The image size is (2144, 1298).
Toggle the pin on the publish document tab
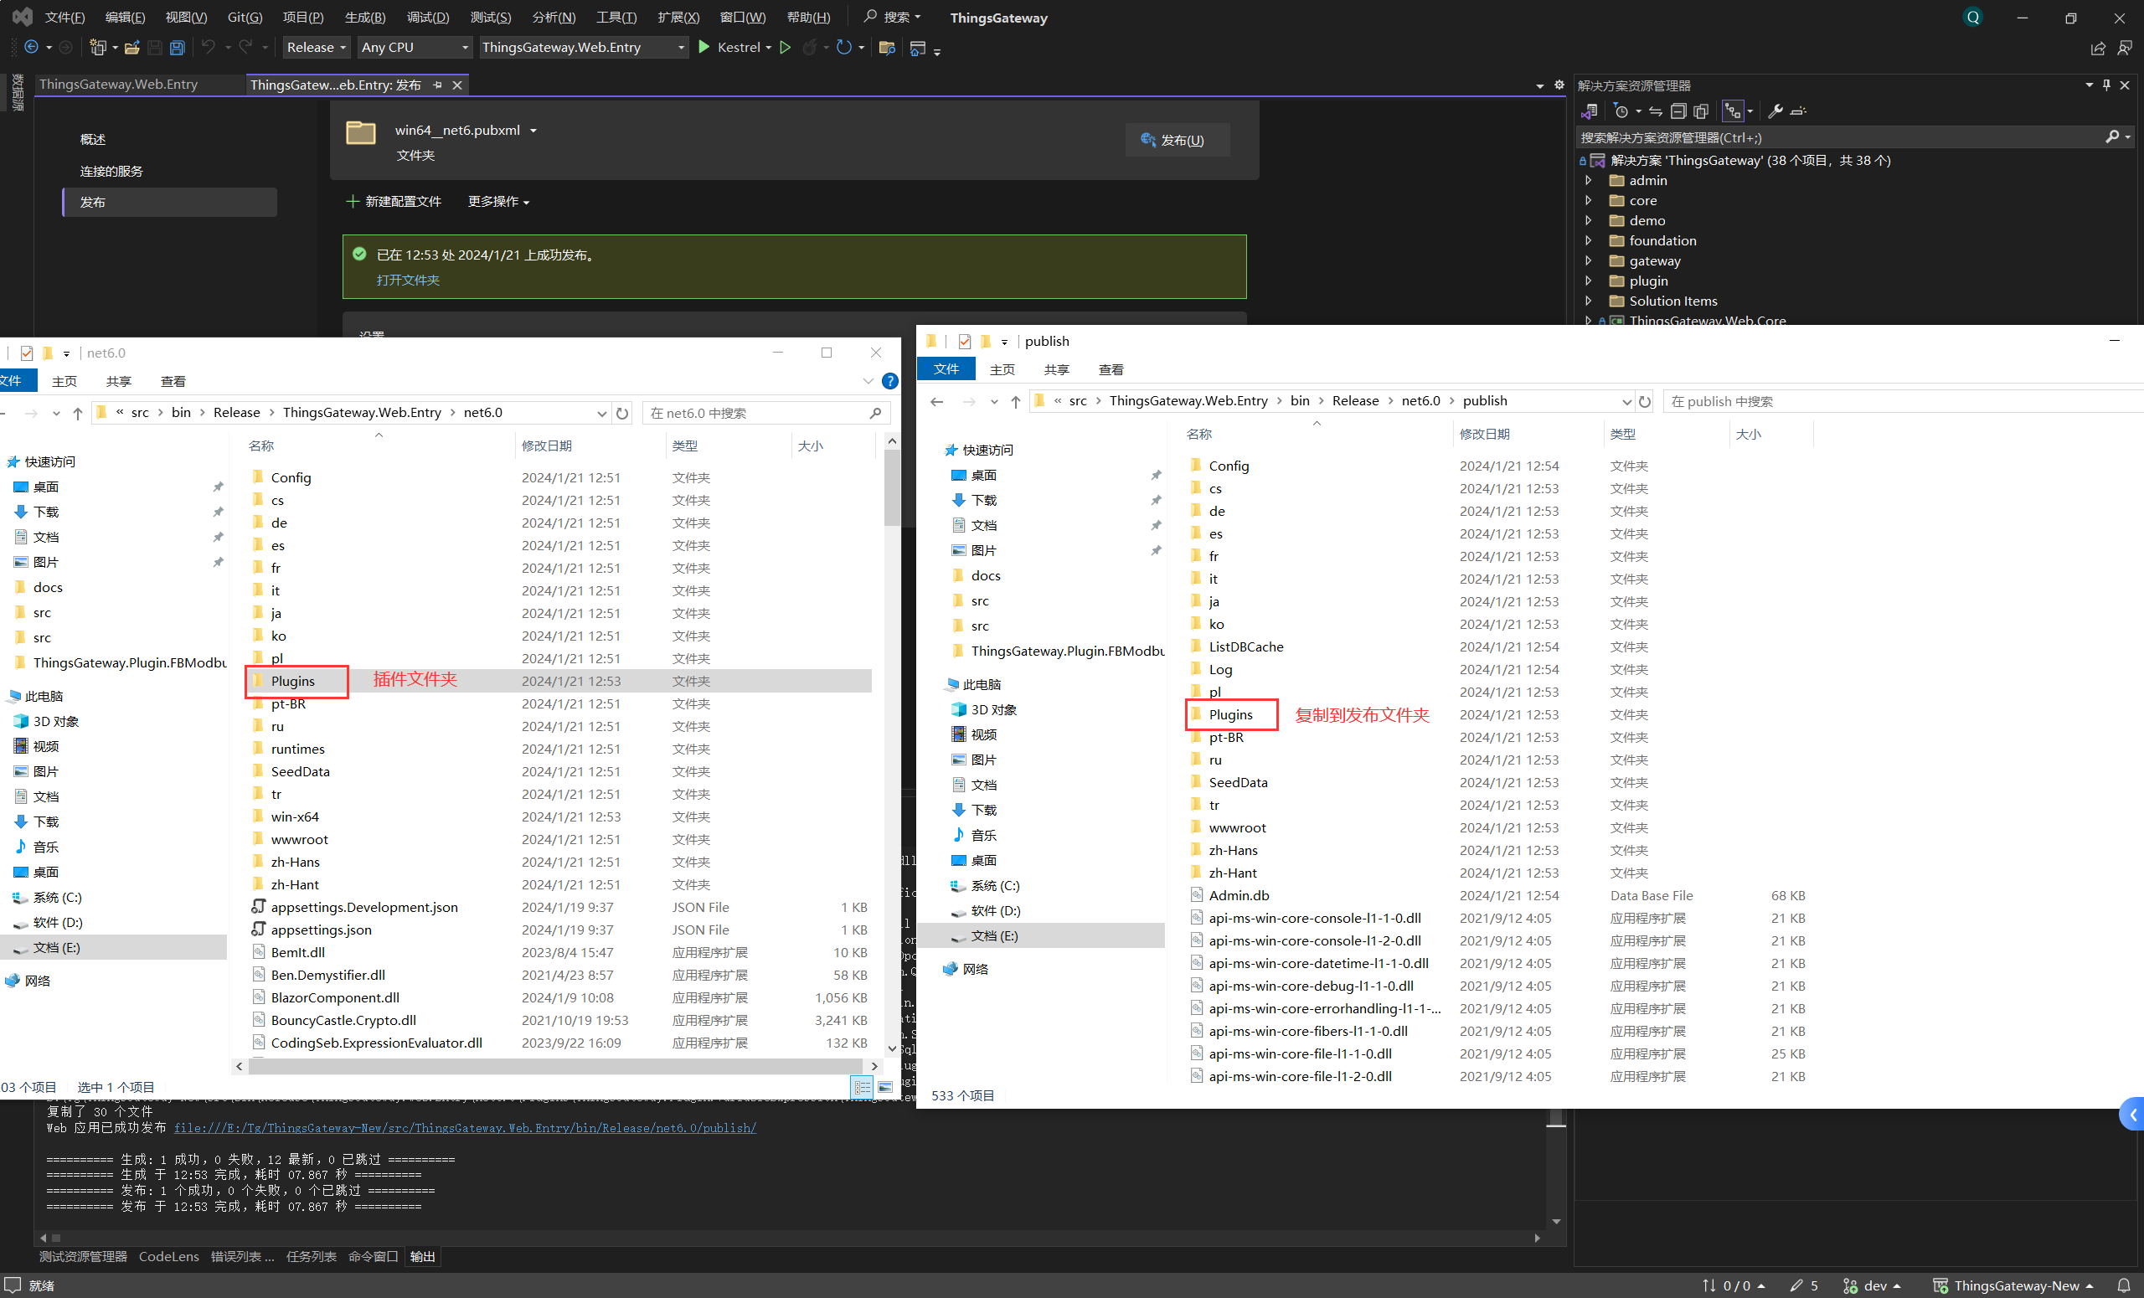click(x=437, y=85)
